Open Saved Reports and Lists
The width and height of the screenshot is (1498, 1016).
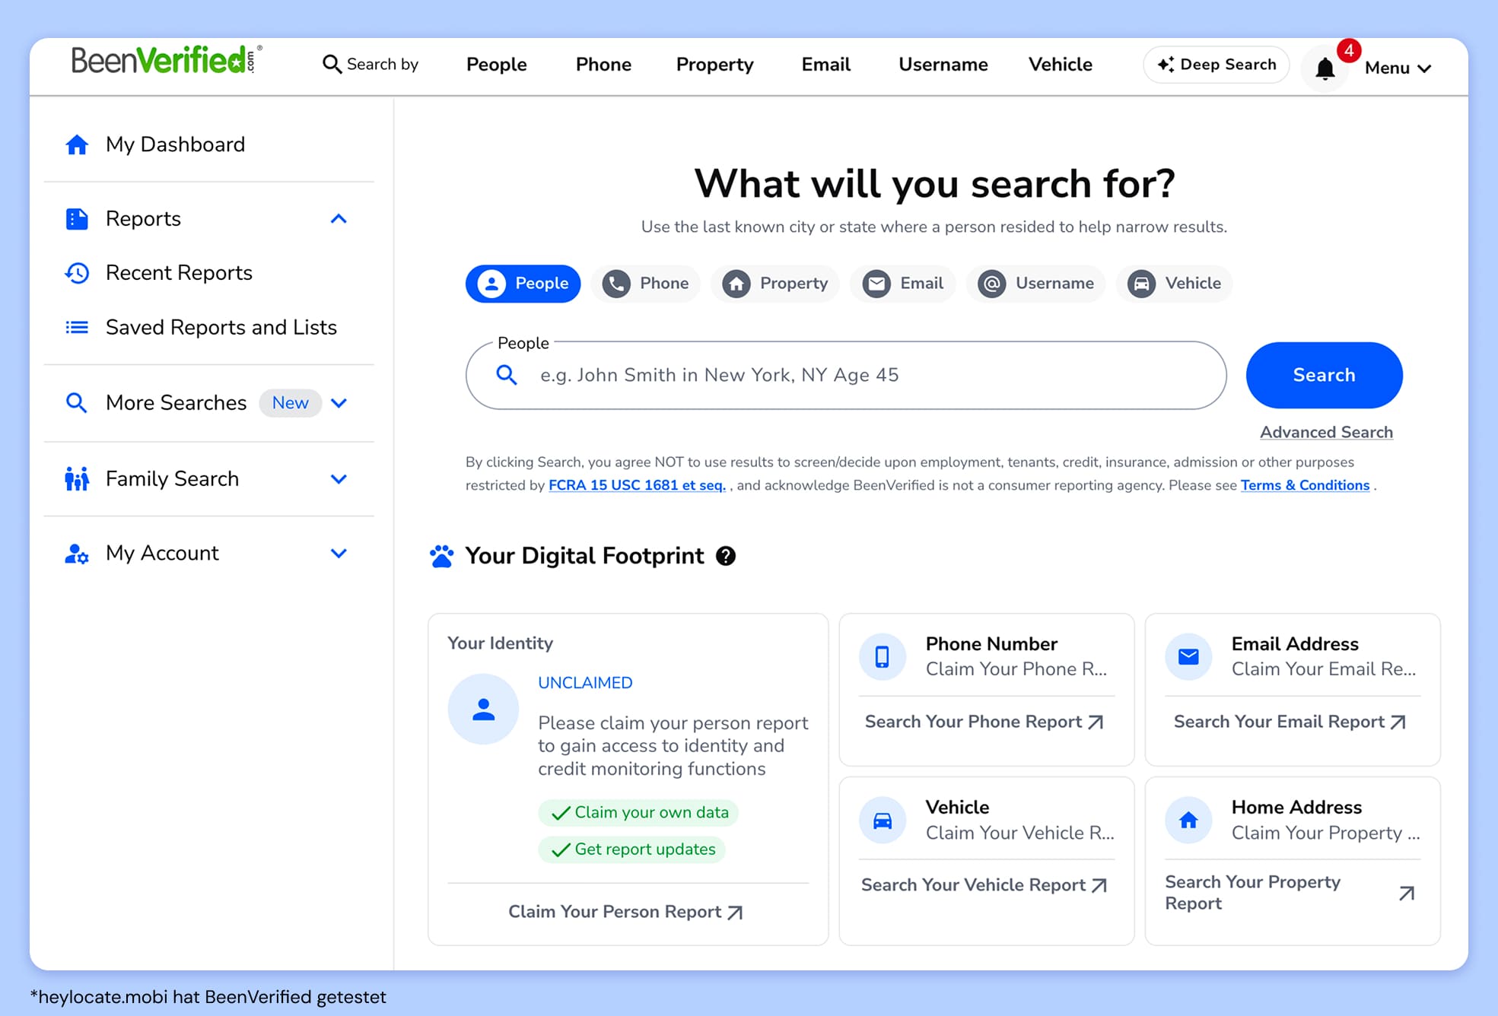[221, 328]
